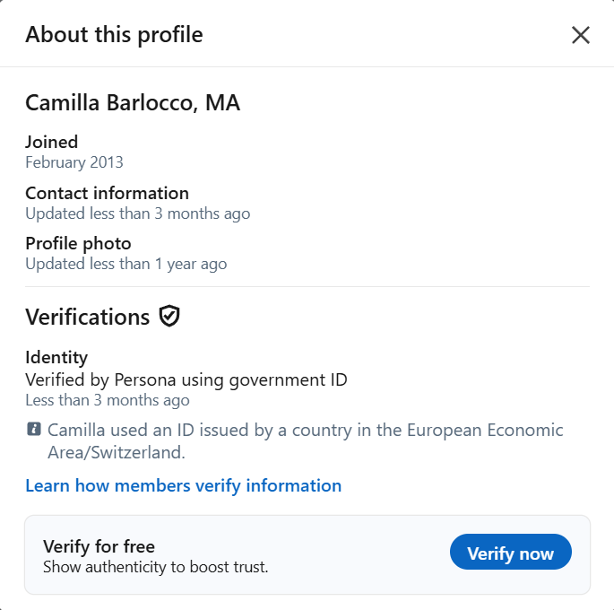Click the Verify now button
This screenshot has width=614, height=610.
click(x=511, y=552)
